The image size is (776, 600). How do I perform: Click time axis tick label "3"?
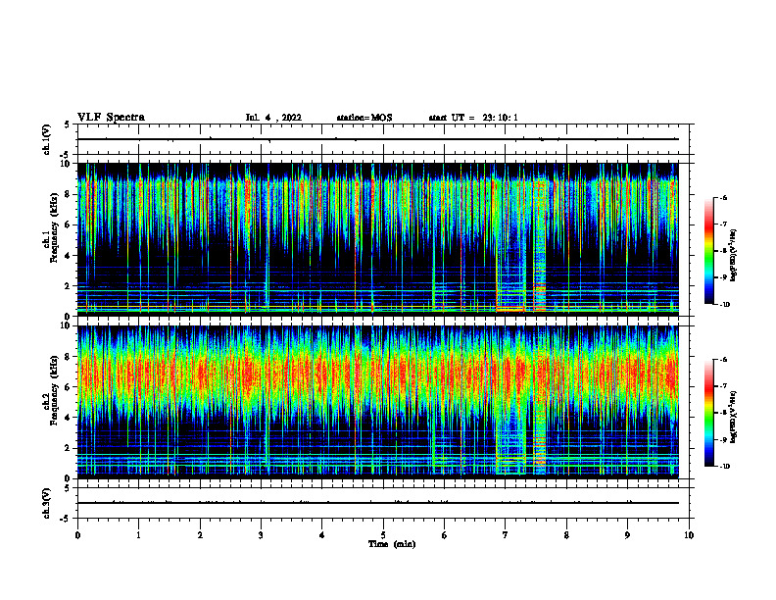(x=261, y=535)
